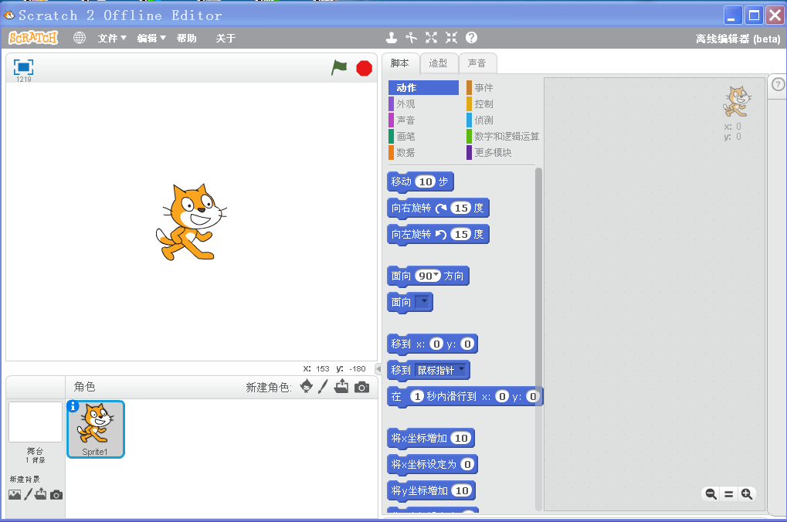Viewport: 787px width, 522px height.
Task: Switch to the 脚本 tab
Action: (399, 63)
